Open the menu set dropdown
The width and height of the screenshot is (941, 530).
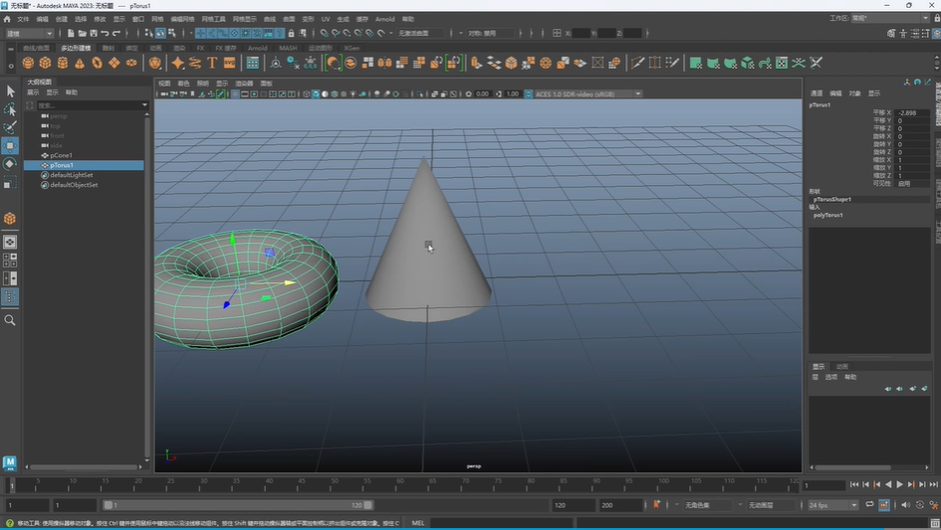pyautogui.click(x=30, y=34)
